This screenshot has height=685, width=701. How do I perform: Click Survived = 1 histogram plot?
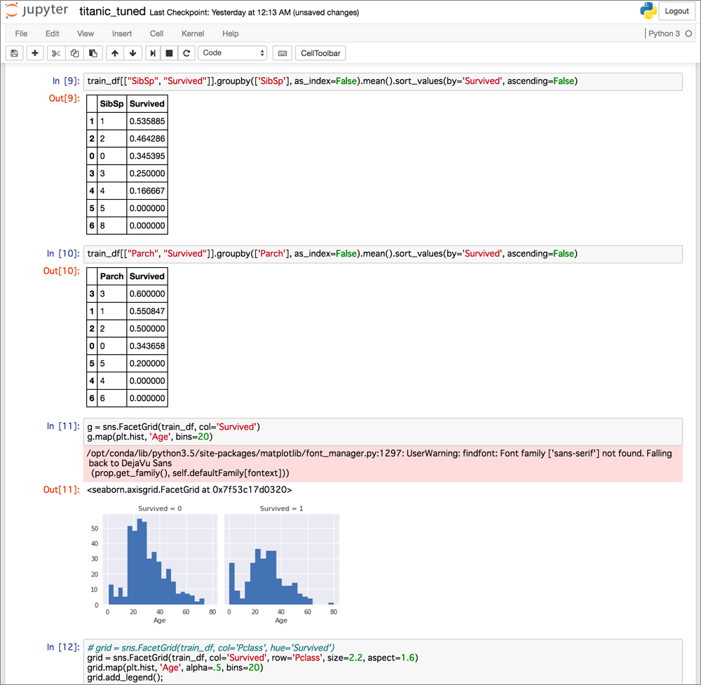282,559
